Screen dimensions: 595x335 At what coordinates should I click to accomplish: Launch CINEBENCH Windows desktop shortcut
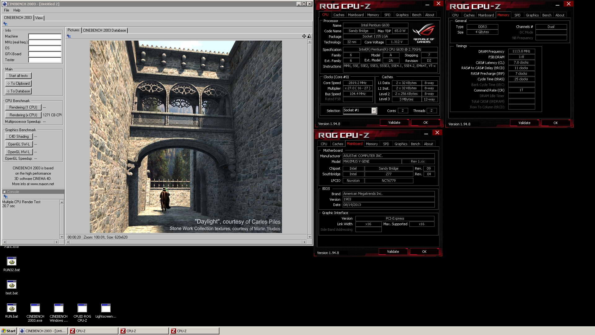[x=59, y=313]
